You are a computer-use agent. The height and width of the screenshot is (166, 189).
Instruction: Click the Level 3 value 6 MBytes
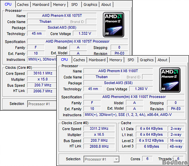coord(151,146)
